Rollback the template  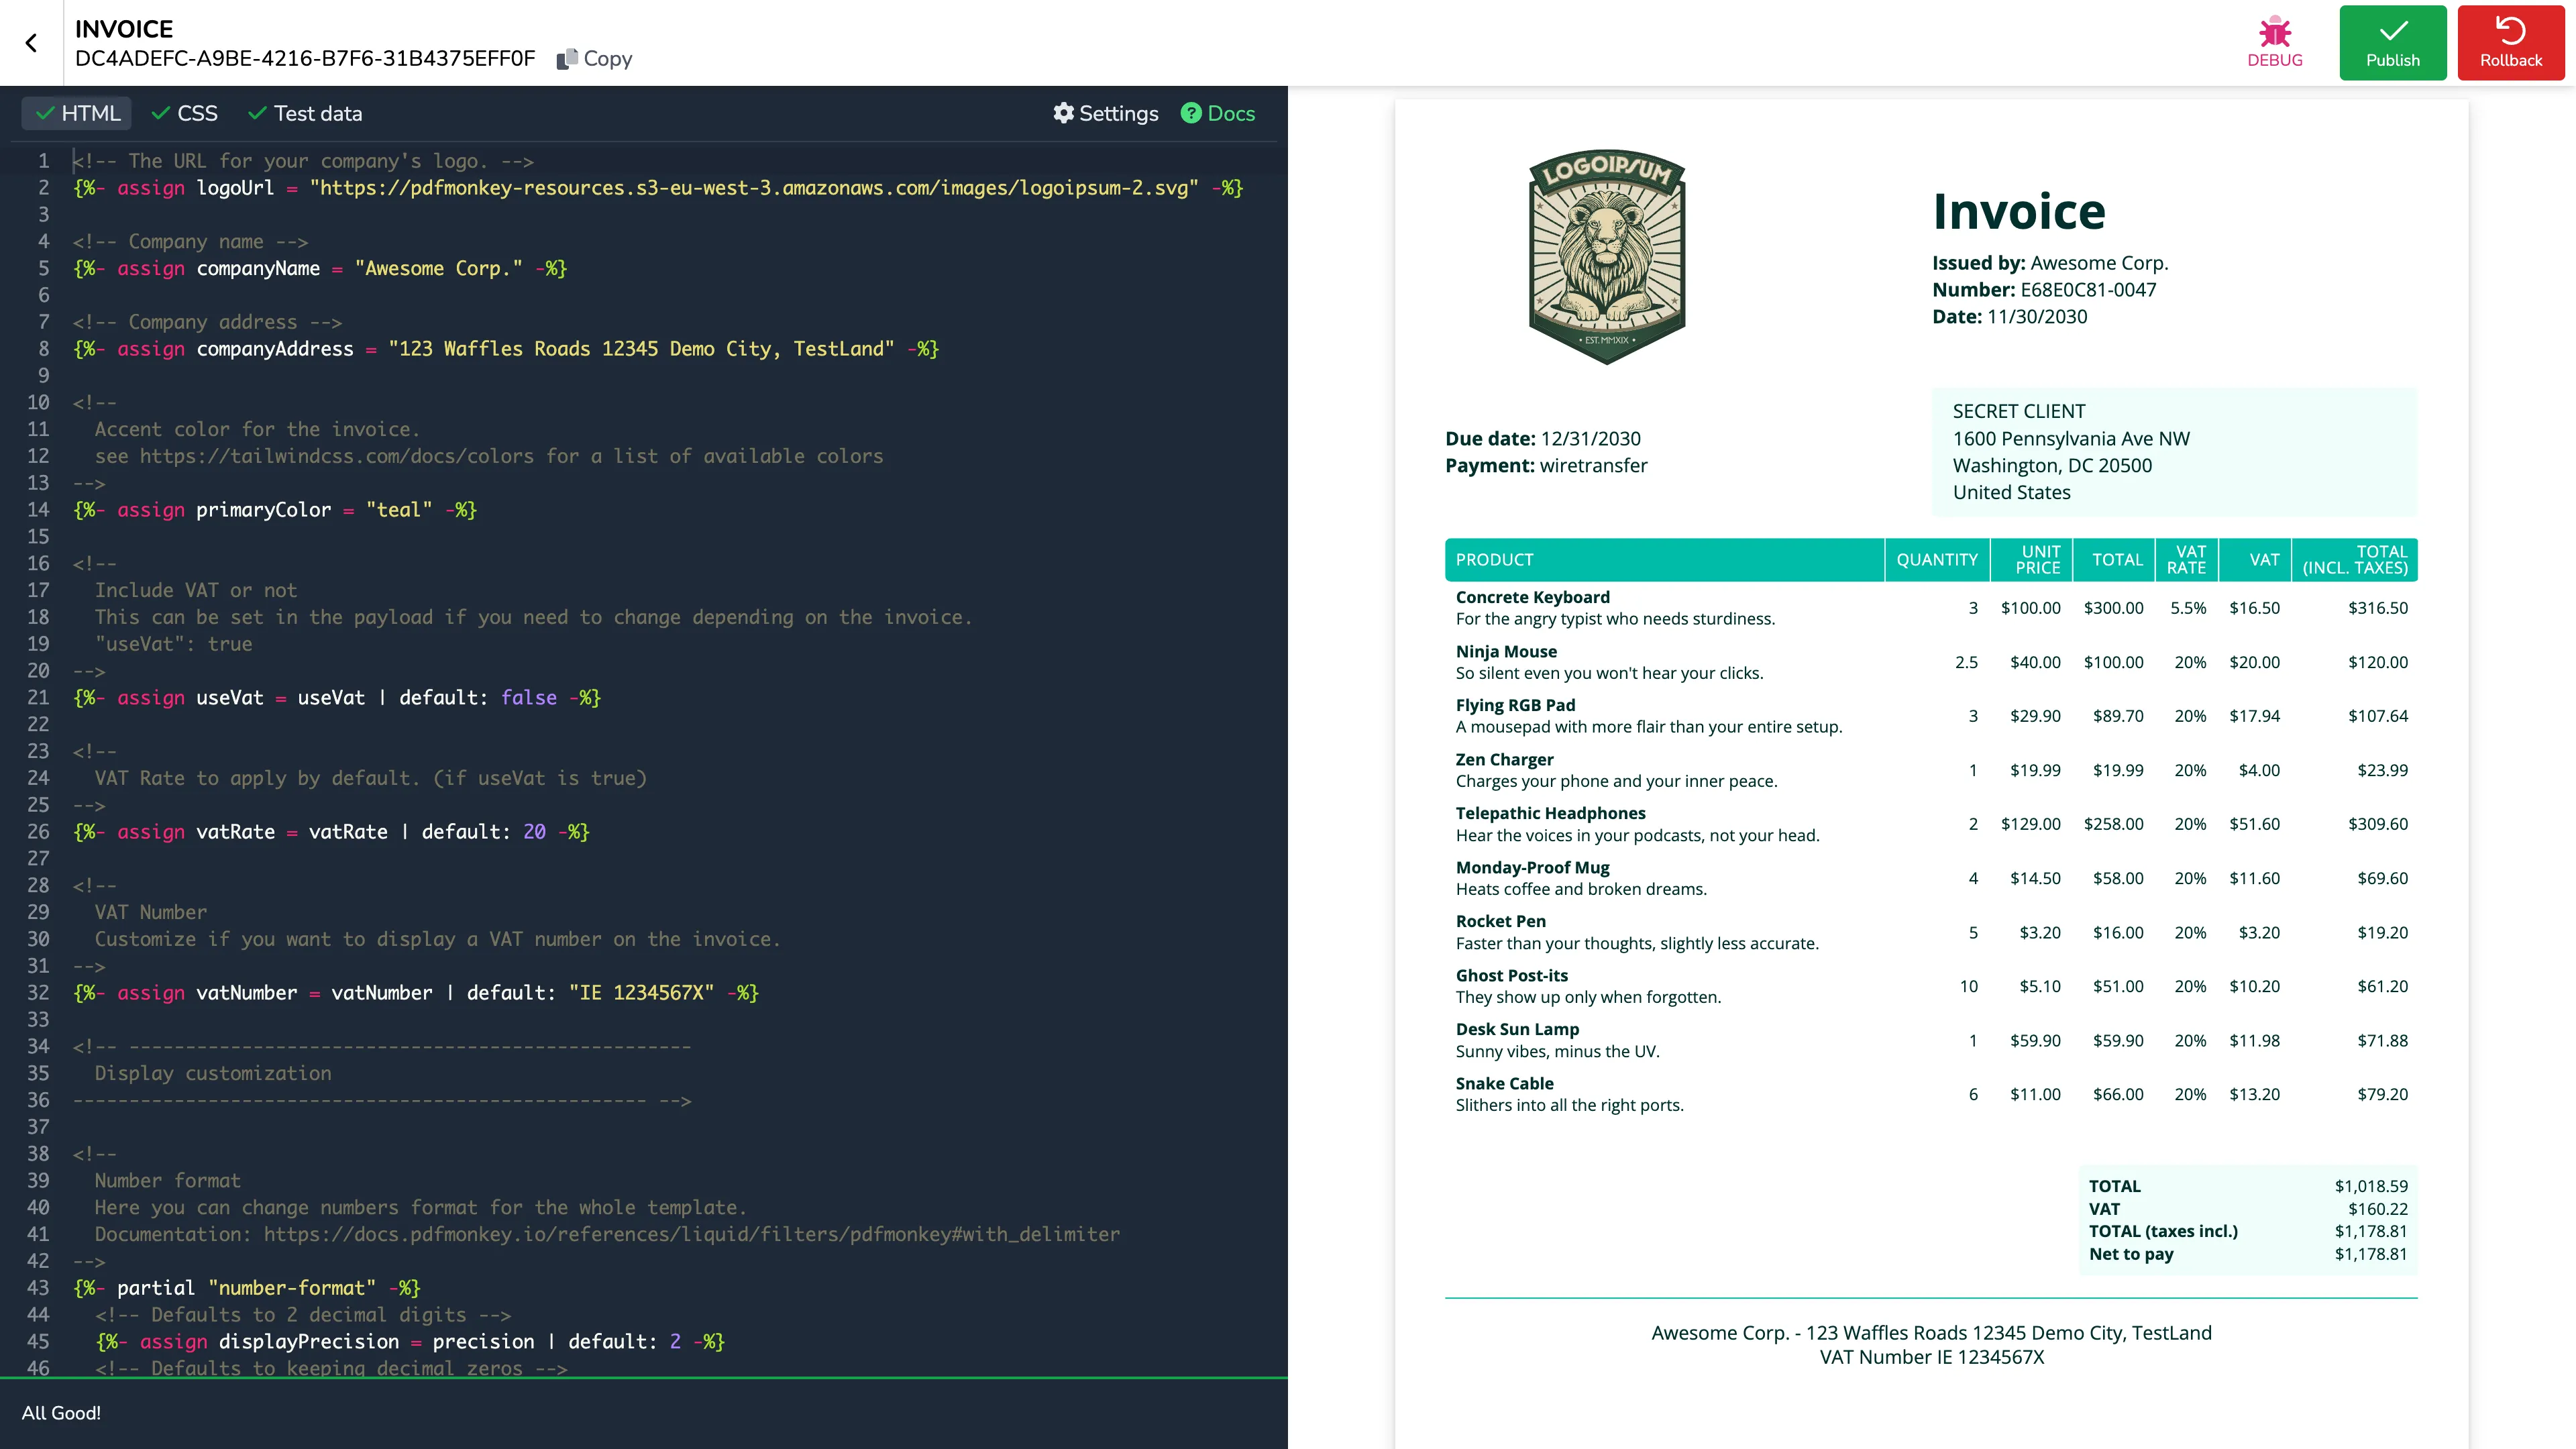pos(2510,42)
